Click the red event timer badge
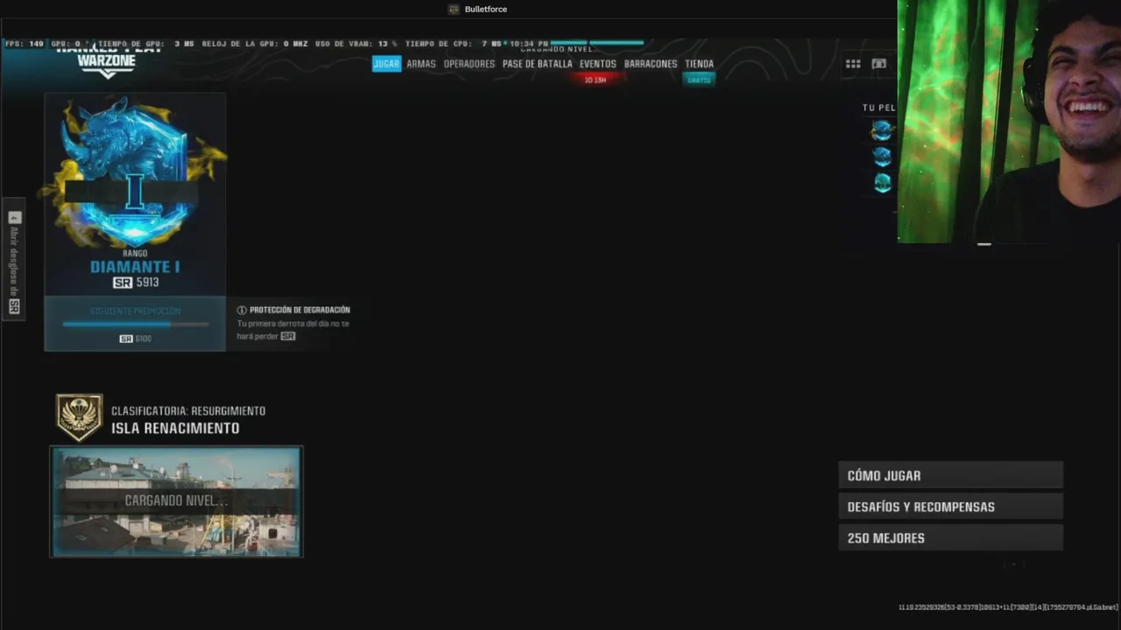 [596, 80]
